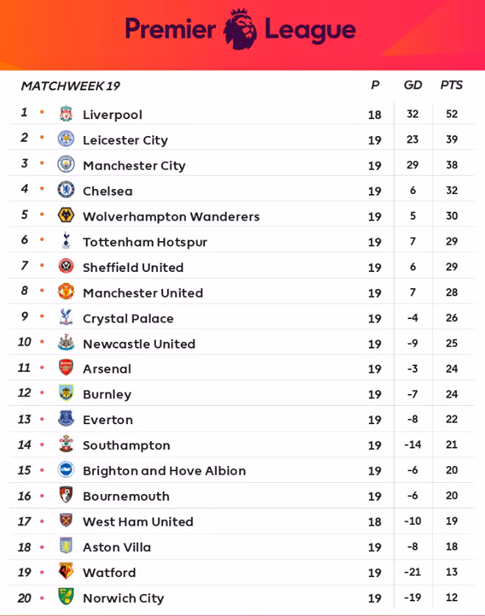Screen dimensions: 485x616
Task: Select the Wolverhampton Wanderers wolf logo
Action: 66,215
